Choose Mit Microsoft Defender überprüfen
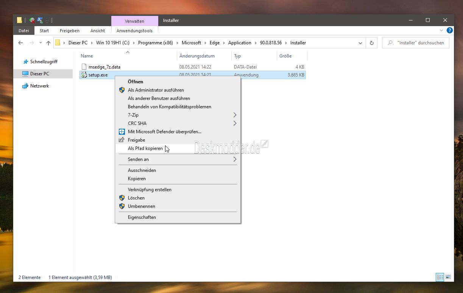 pos(178,132)
